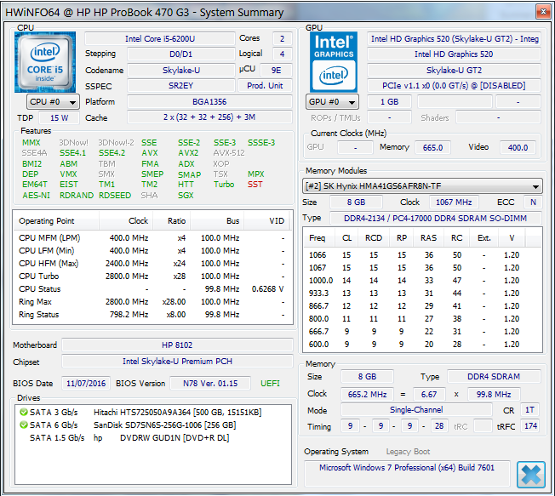Click the SGX feature label

point(186,196)
